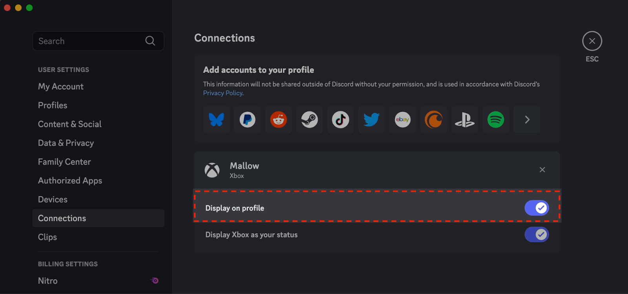This screenshot has width=628, height=294.
Task: Link eBay account icon
Action: pos(403,120)
